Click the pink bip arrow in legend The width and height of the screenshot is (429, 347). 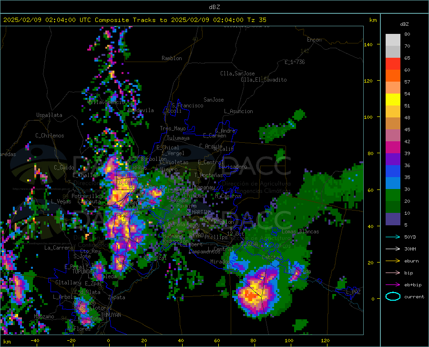[393, 273]
